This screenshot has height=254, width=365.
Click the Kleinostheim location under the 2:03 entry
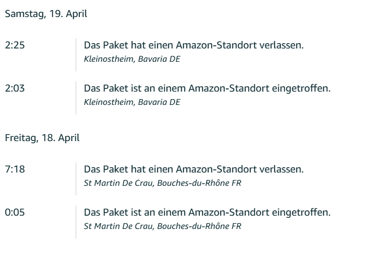[x=132, y=102]
